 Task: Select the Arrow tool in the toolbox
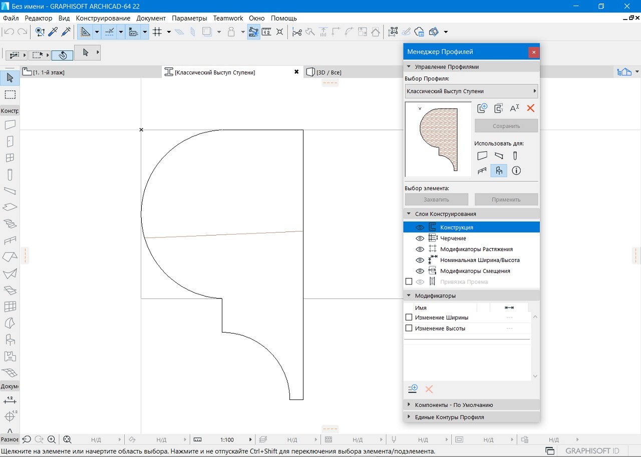point(10,78)
